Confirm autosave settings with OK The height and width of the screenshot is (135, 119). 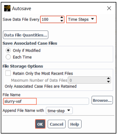pos(40,124)
